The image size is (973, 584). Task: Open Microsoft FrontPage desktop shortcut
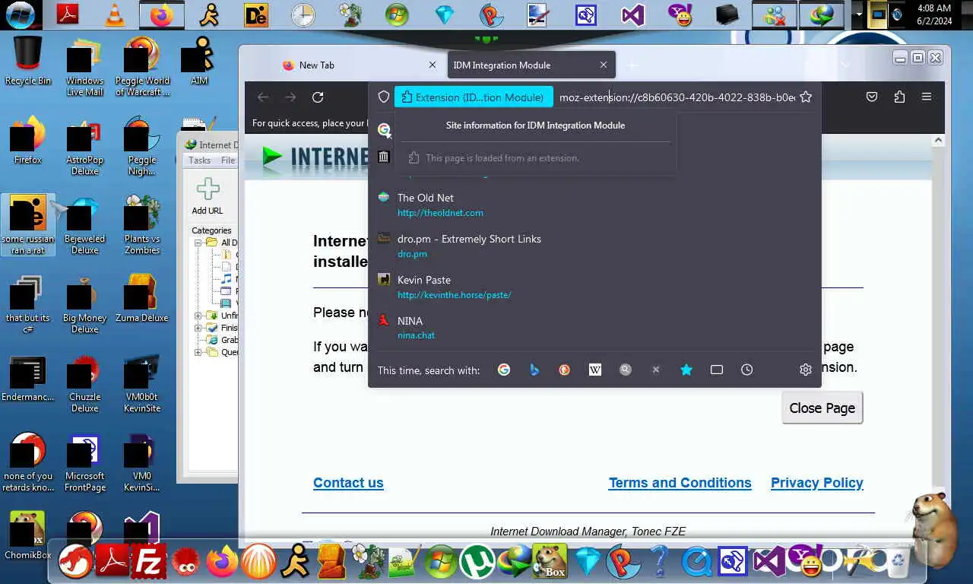pos(85,462)
